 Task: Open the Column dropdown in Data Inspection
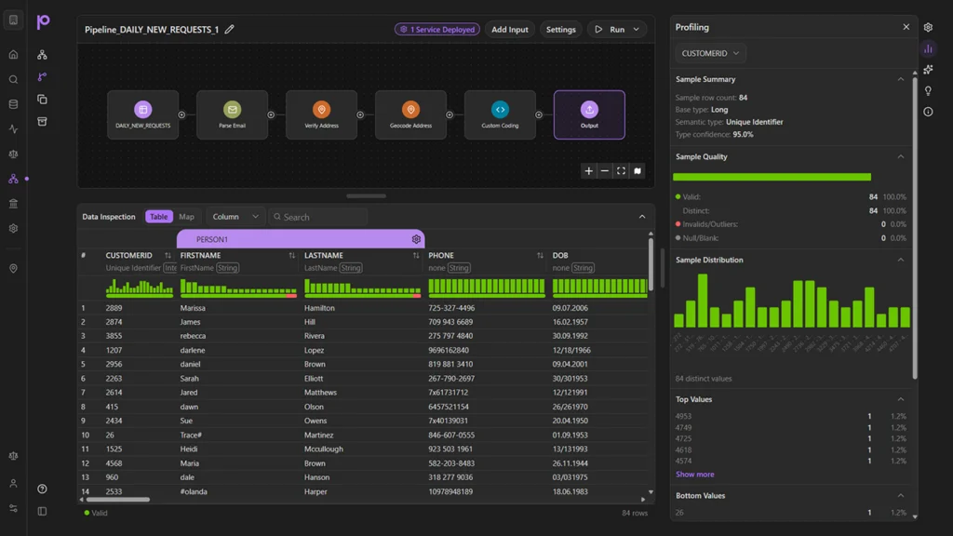click(235, 217)
